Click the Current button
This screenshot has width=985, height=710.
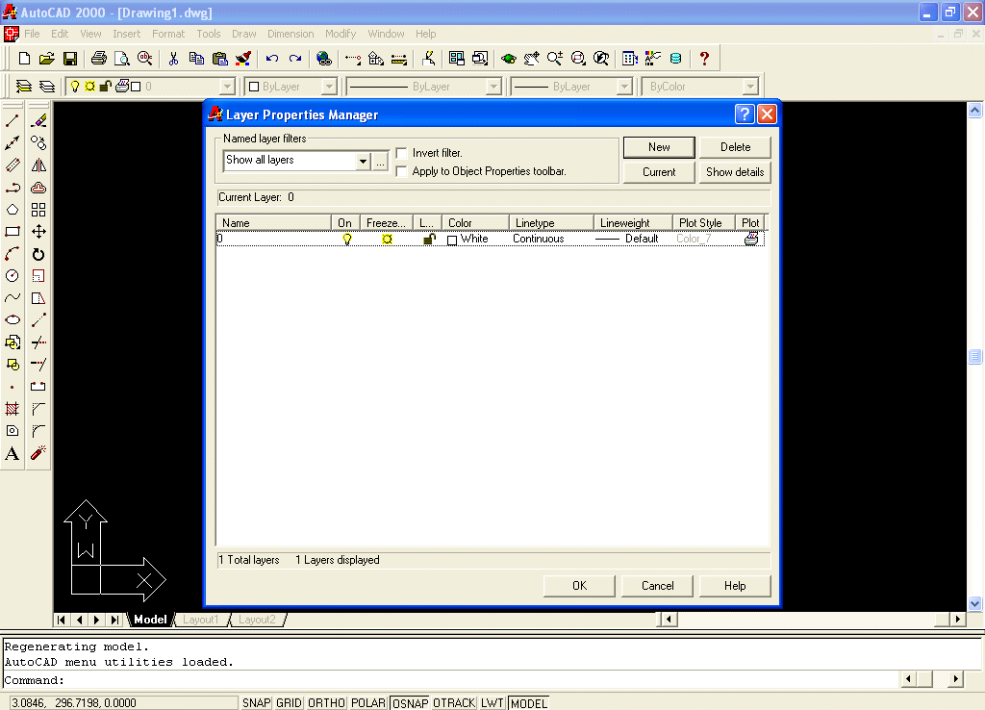coord(659,172)
